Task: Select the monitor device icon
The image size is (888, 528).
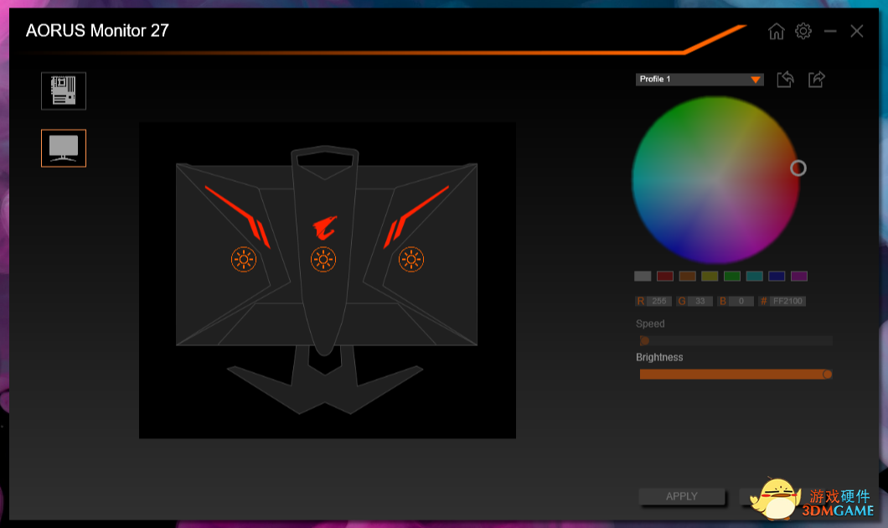Action: coord(64,148)
